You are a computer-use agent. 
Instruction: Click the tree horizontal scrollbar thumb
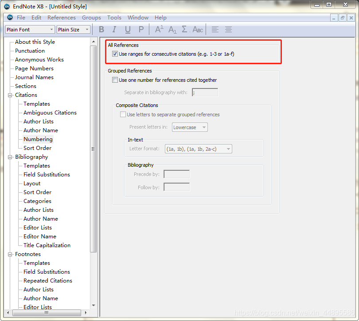pyautogui.click(x=47, y=313)
